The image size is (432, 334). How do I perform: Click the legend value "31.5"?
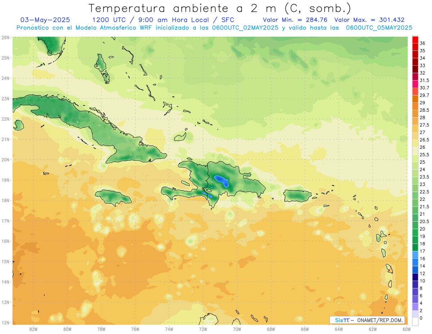424,80
